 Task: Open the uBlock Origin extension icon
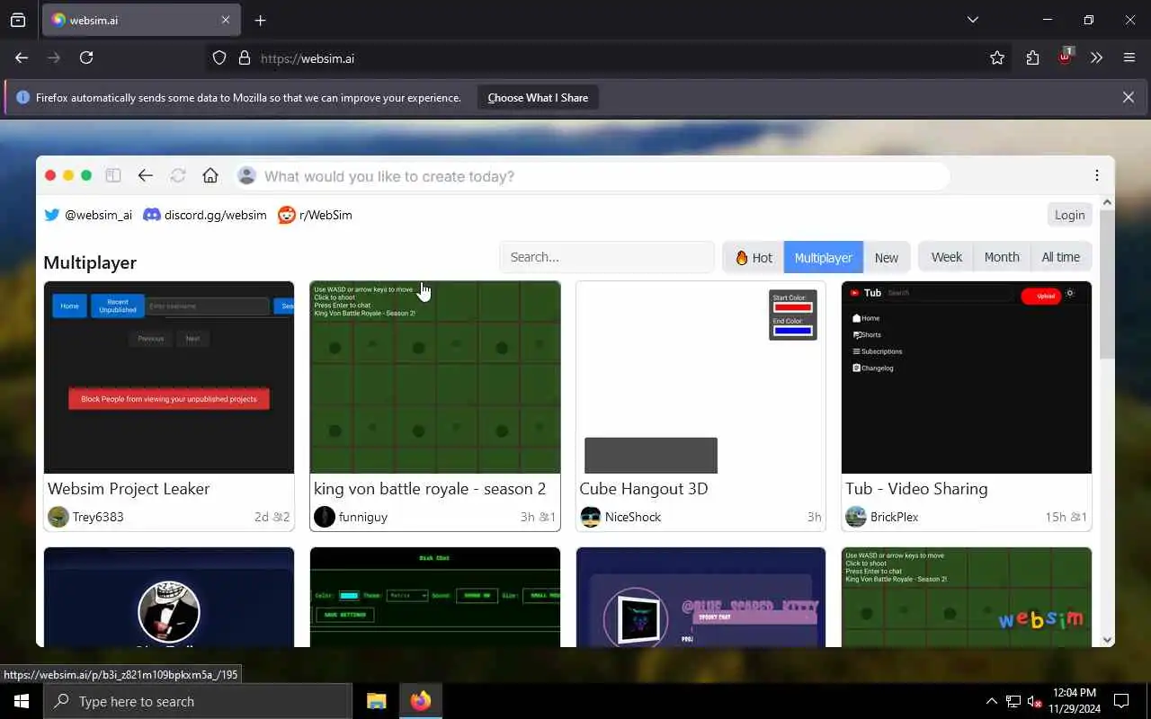click(1065, 57)
